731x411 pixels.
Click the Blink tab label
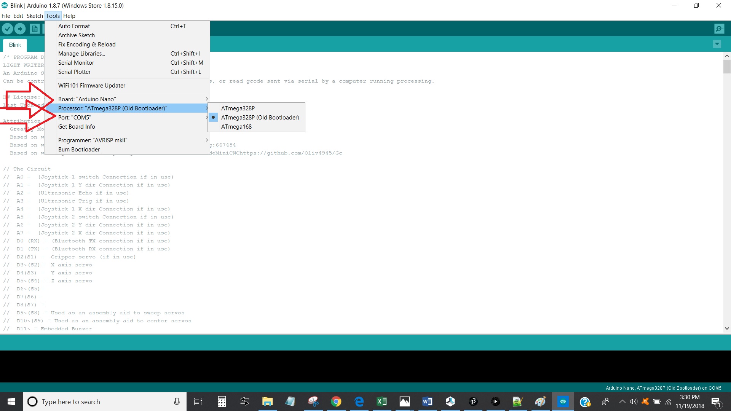tap(14, 45)
